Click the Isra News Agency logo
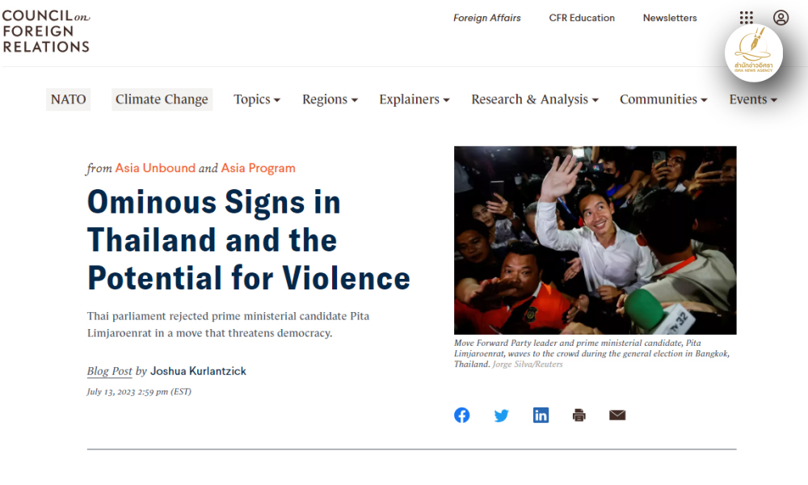This screenshot has width=808, height=485. (753, 54)
